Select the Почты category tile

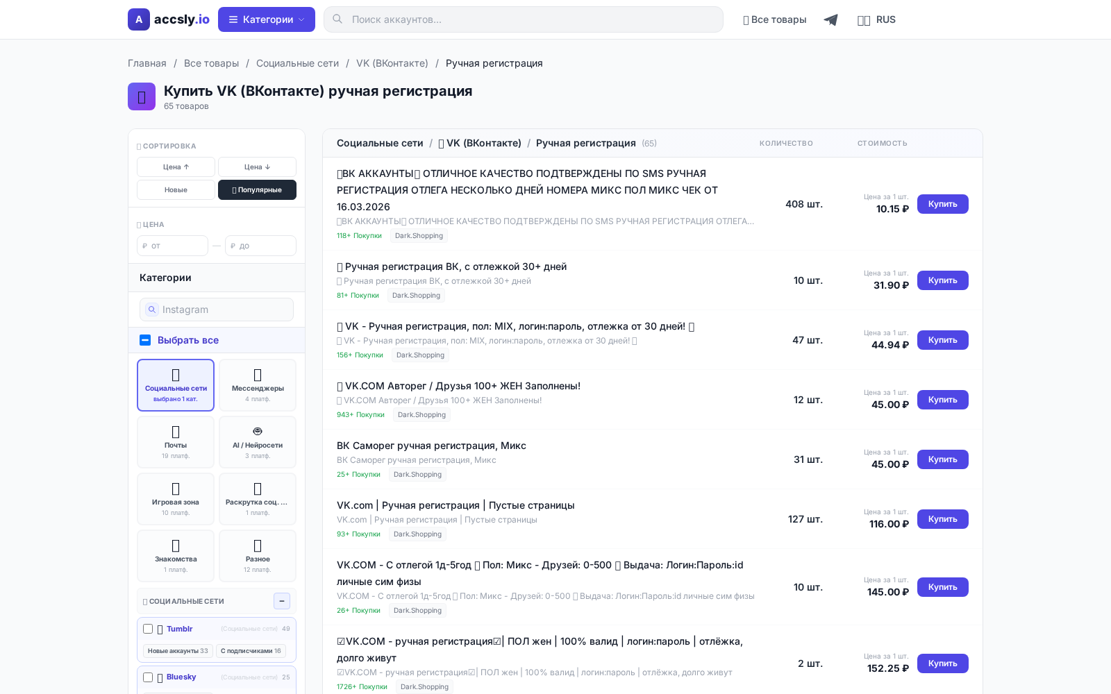point(176,442)
